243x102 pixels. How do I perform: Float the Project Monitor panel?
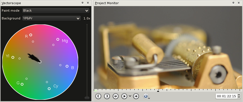(x=233, y=3)
